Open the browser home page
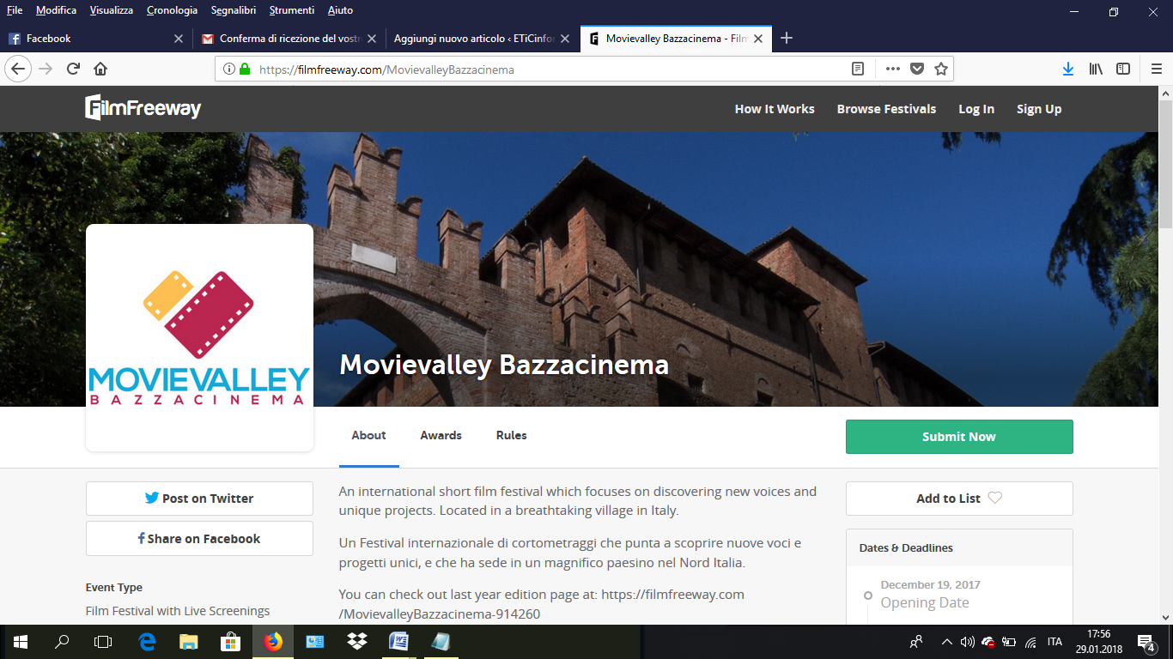The height and width of the screenshot is (659, 1173). [100, 69]
